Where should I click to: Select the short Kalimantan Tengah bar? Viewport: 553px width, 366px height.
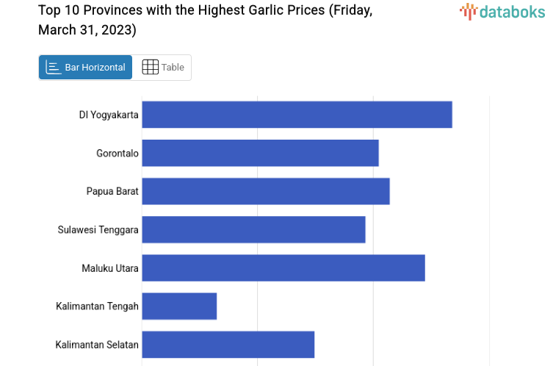(179, 306)
